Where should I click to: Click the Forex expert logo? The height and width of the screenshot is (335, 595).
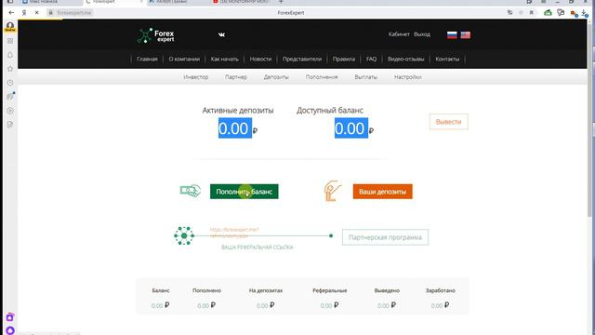[155, 35]
